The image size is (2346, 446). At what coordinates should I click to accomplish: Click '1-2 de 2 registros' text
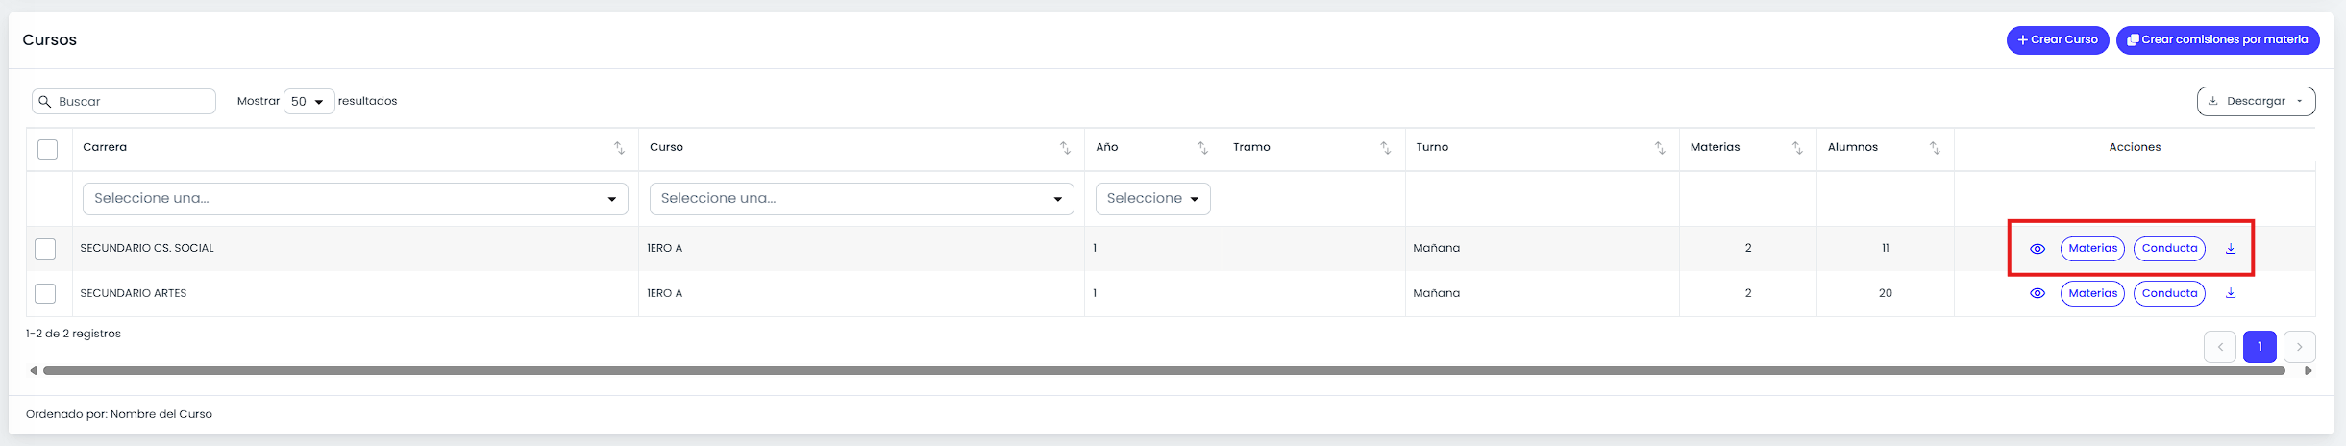pos(73,334)
